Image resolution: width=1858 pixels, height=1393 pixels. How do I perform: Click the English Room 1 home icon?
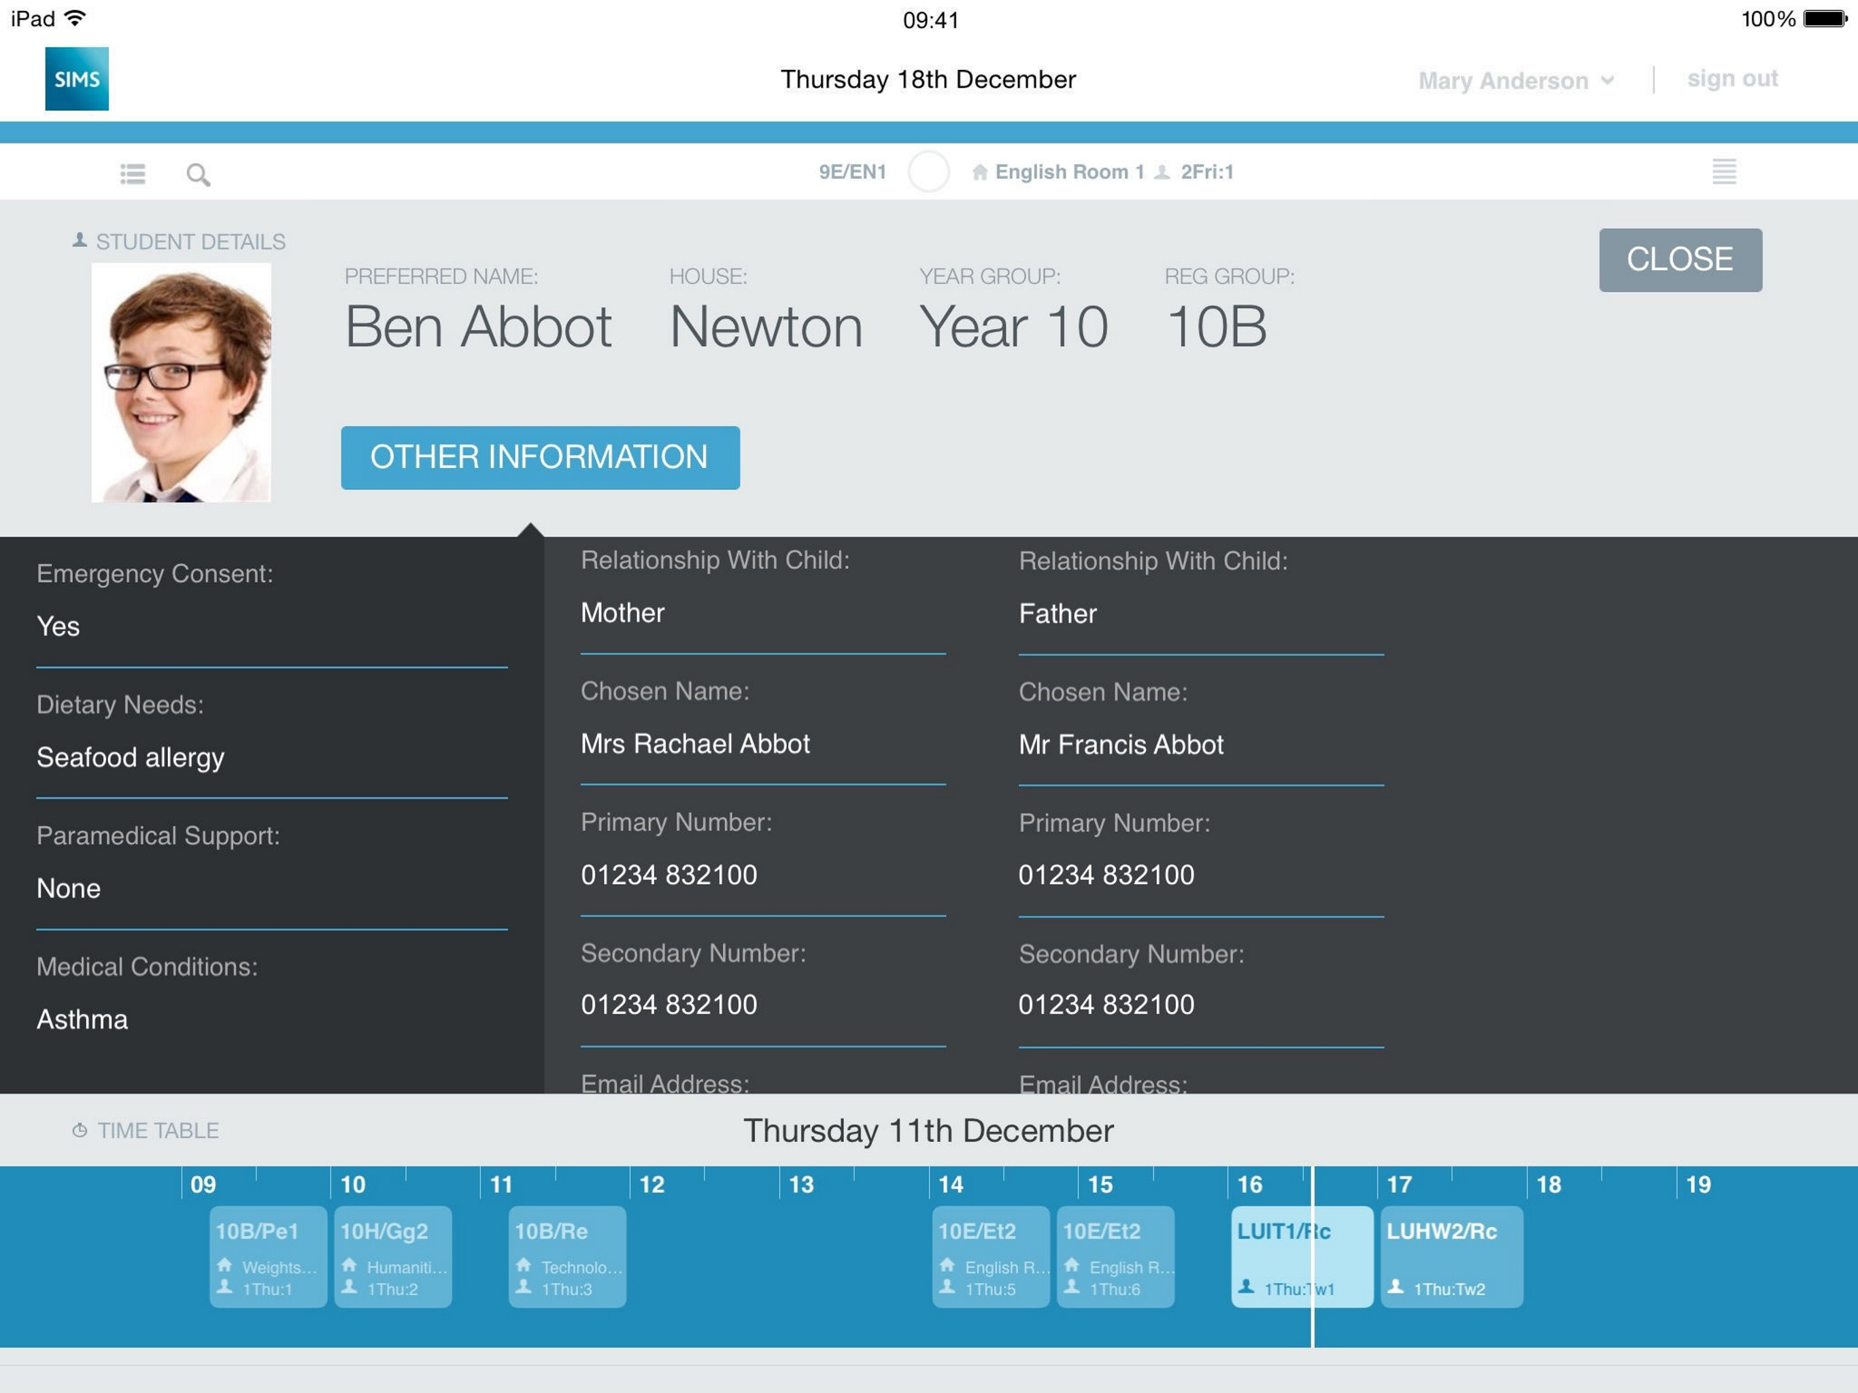click(x=979, y=172)
